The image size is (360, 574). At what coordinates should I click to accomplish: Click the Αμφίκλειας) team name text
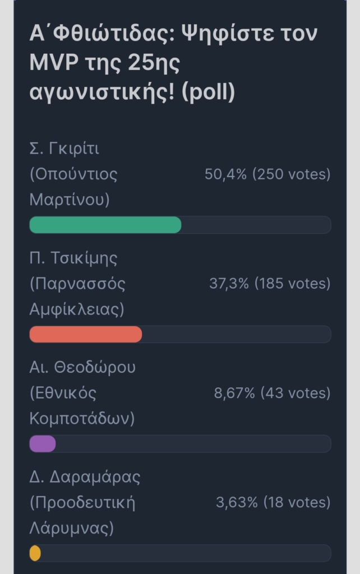pos(76,309)
